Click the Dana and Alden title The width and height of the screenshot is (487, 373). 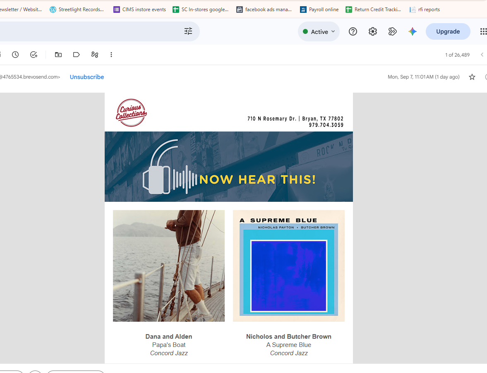[x=169, y=336]
